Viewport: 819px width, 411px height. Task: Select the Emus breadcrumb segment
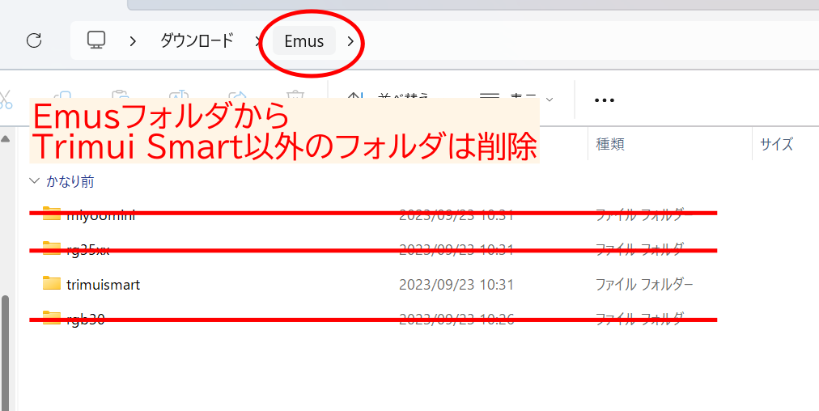[x=304, y=40]
